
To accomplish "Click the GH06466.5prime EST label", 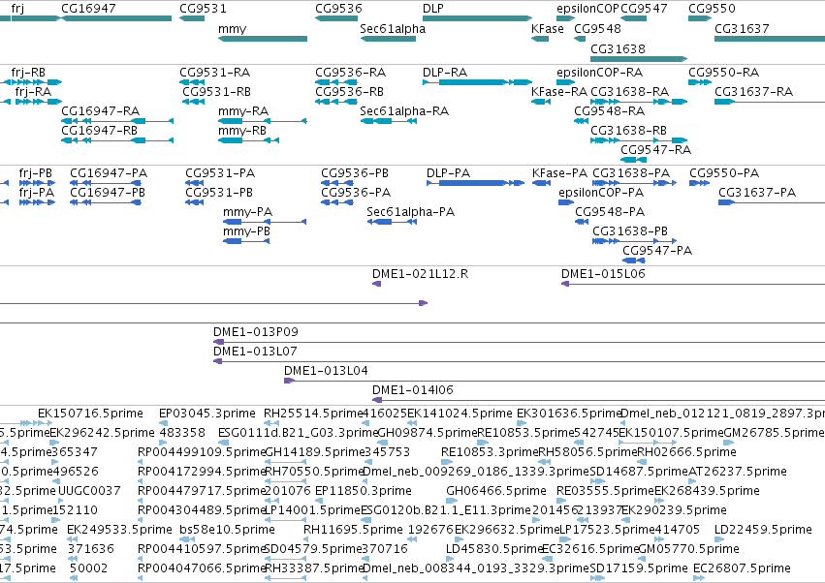I will [496, 491].
